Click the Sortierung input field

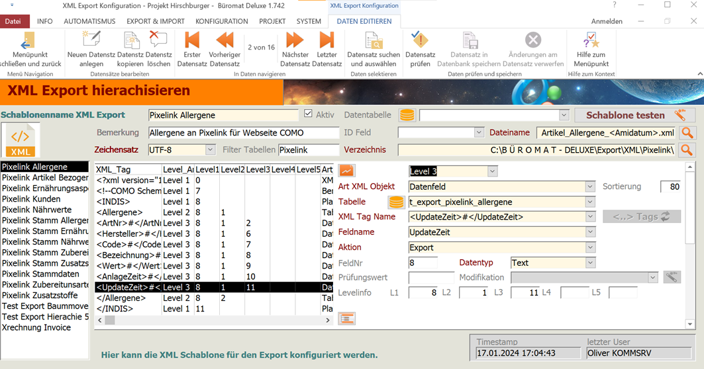[x=670, y=187]
